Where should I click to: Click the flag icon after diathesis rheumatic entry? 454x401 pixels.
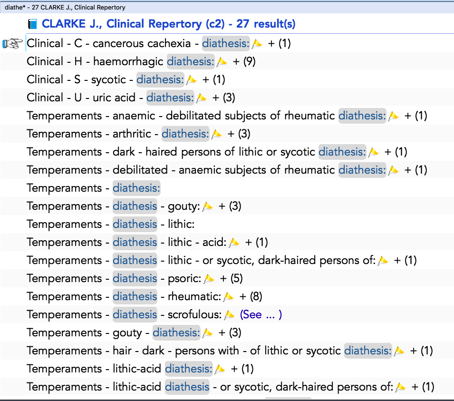coord(229,297)
